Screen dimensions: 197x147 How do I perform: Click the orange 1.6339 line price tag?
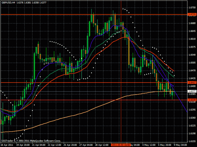click(x=192, y=100)
